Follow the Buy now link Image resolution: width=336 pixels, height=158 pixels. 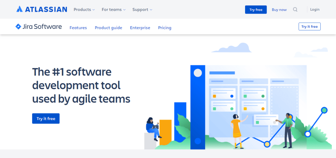pos(279,9)
